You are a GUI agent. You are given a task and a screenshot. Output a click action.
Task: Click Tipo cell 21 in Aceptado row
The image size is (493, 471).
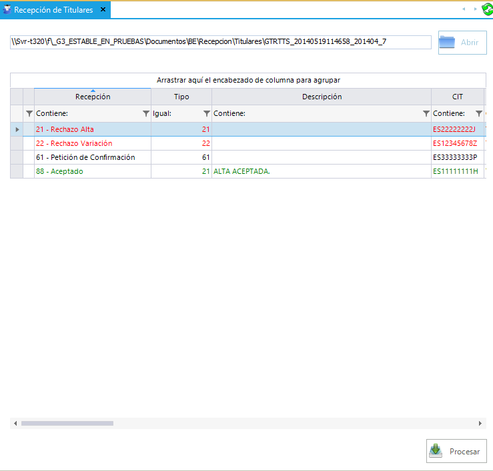tap(181, 171)
